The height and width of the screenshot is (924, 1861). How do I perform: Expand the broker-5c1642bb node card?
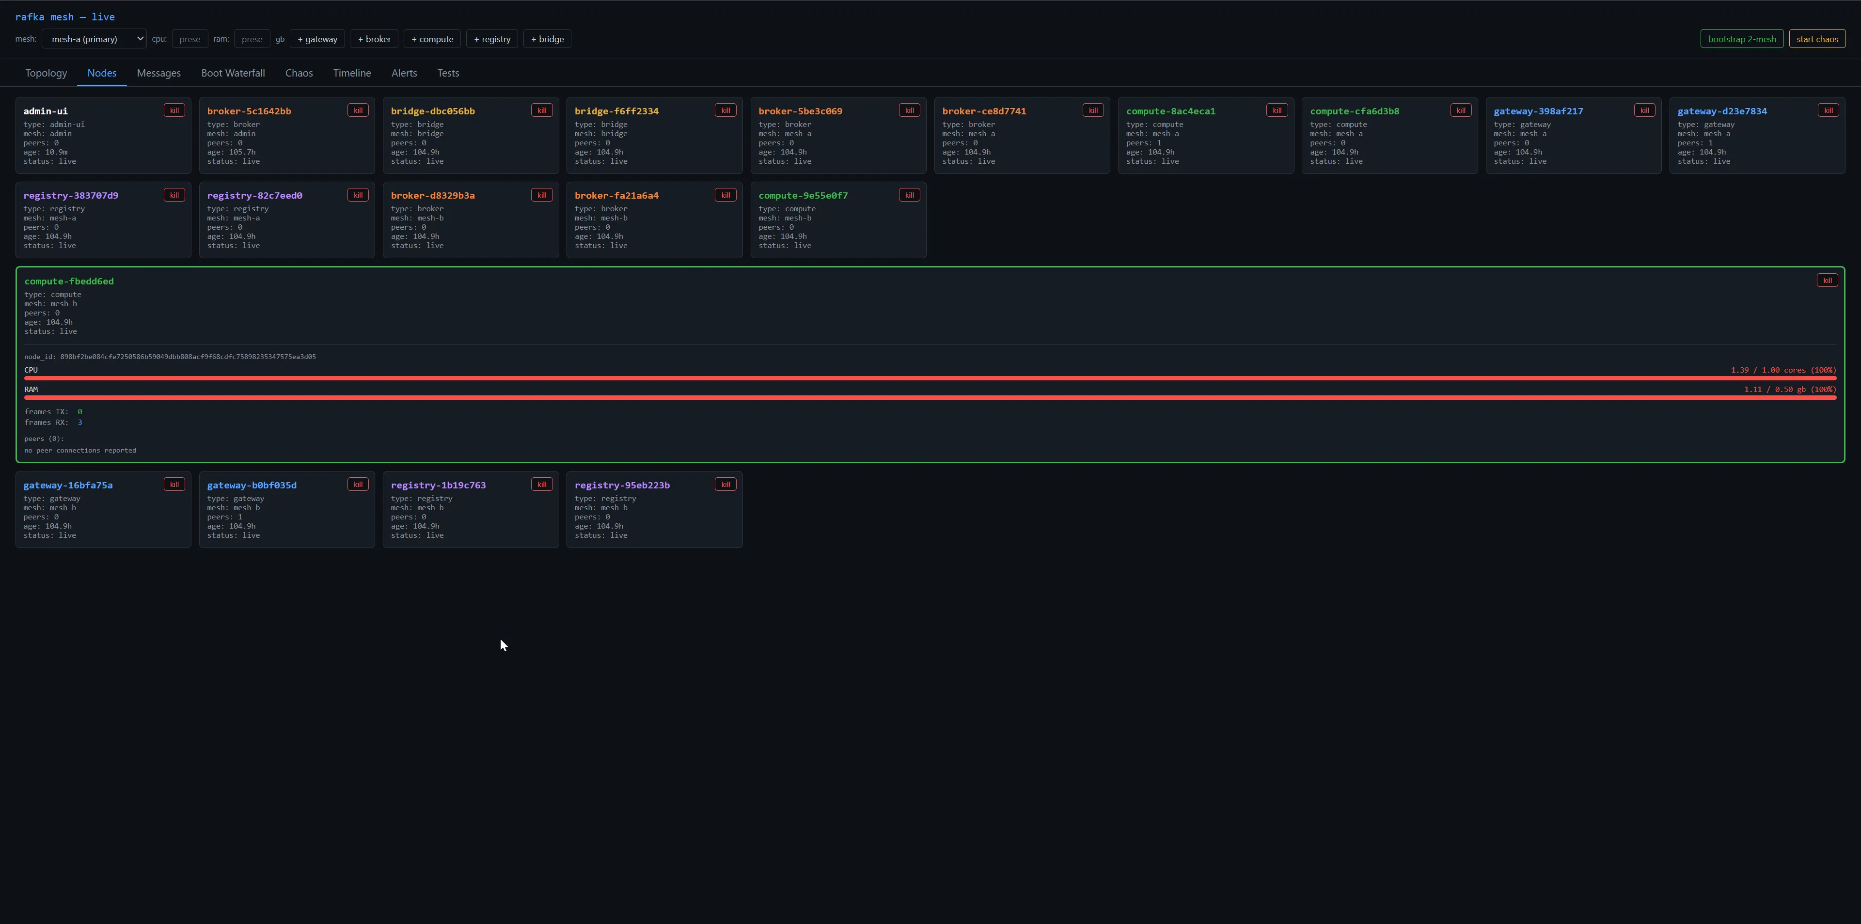pos(287,135)
